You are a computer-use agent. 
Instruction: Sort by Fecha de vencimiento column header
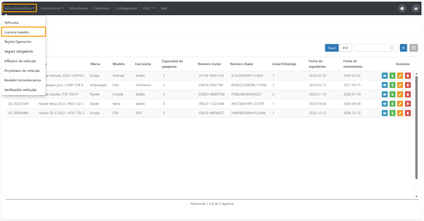[353, 64]
